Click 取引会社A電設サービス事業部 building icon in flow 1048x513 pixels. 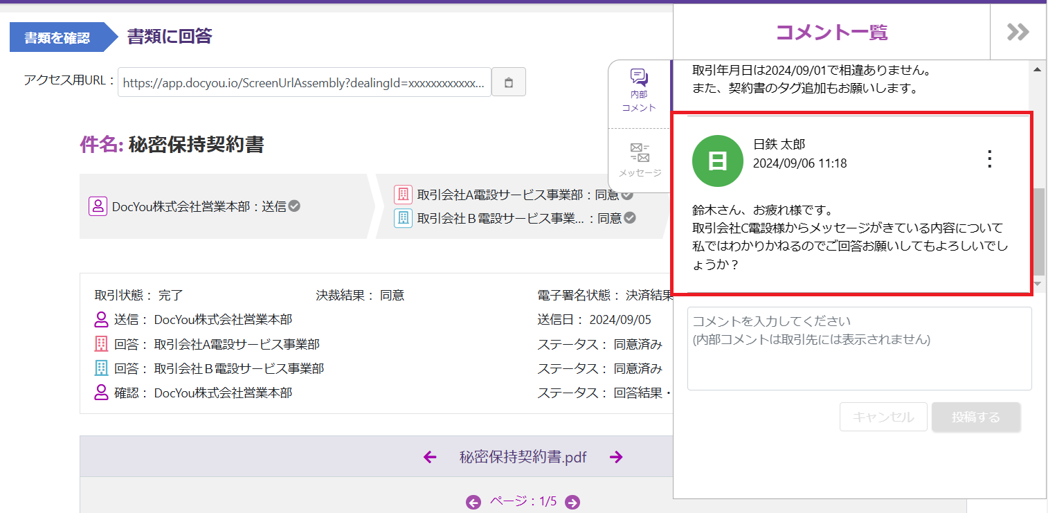[403, 195]
